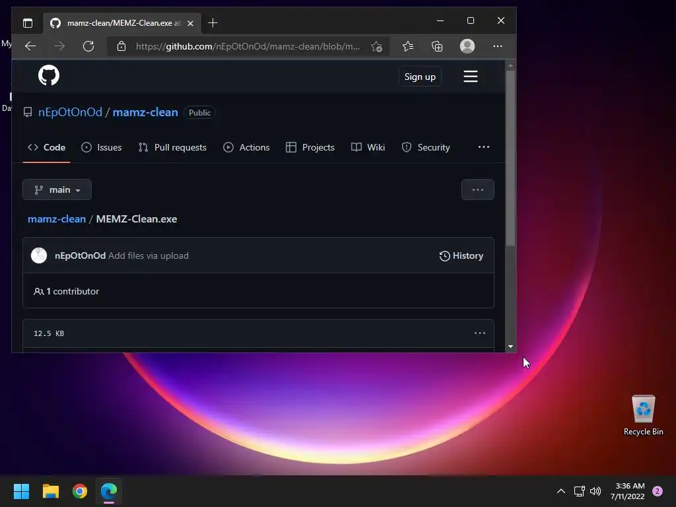Open Edge settings and more menu
Screen dimensions: 676x507
click(x=498, y=46)
